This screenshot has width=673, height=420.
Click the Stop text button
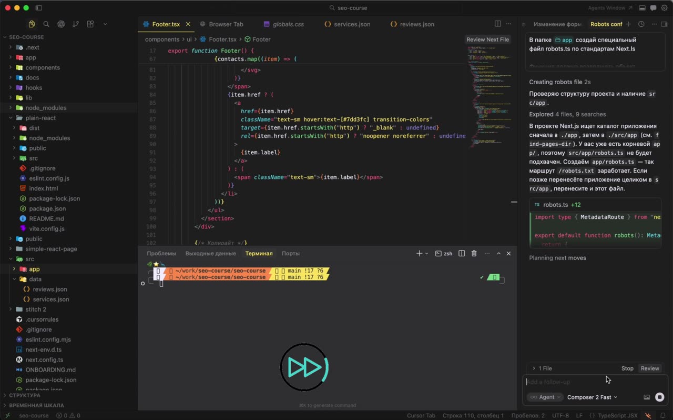click(x=627, y=368)
